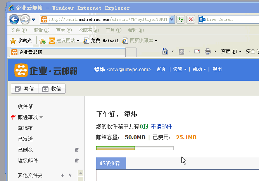This screenshot has width=259, height=181.
Task: Open the 设置 settings dropdown
Action: [x=180, y=69]
